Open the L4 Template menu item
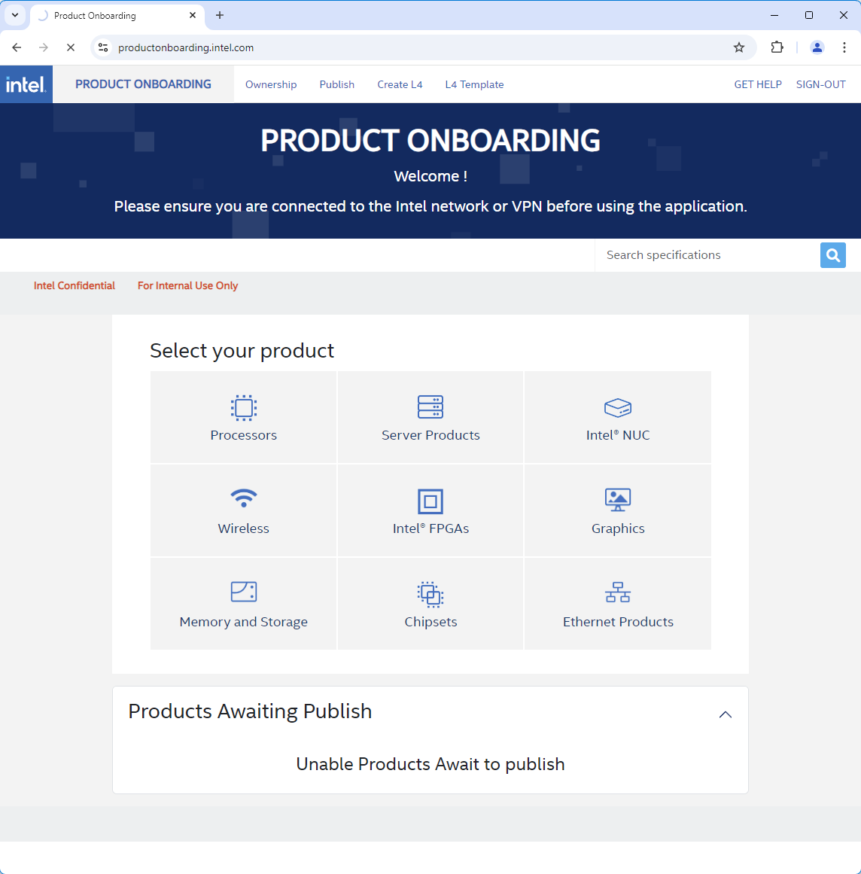This screenshot has height=874, width=861. [474, 84]
